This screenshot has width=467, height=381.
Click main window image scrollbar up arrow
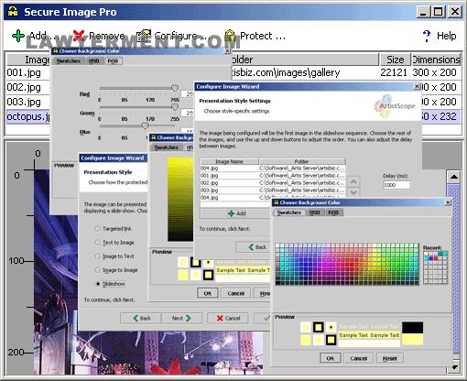(454, 177)
